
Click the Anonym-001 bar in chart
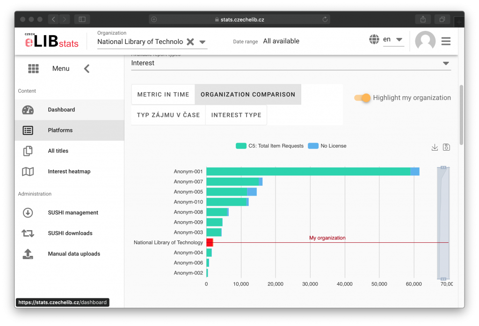click(313, 171)
